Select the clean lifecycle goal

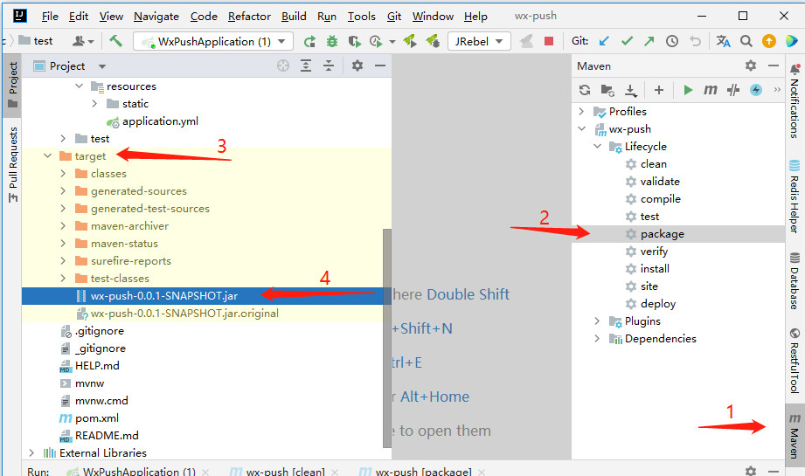654,164
